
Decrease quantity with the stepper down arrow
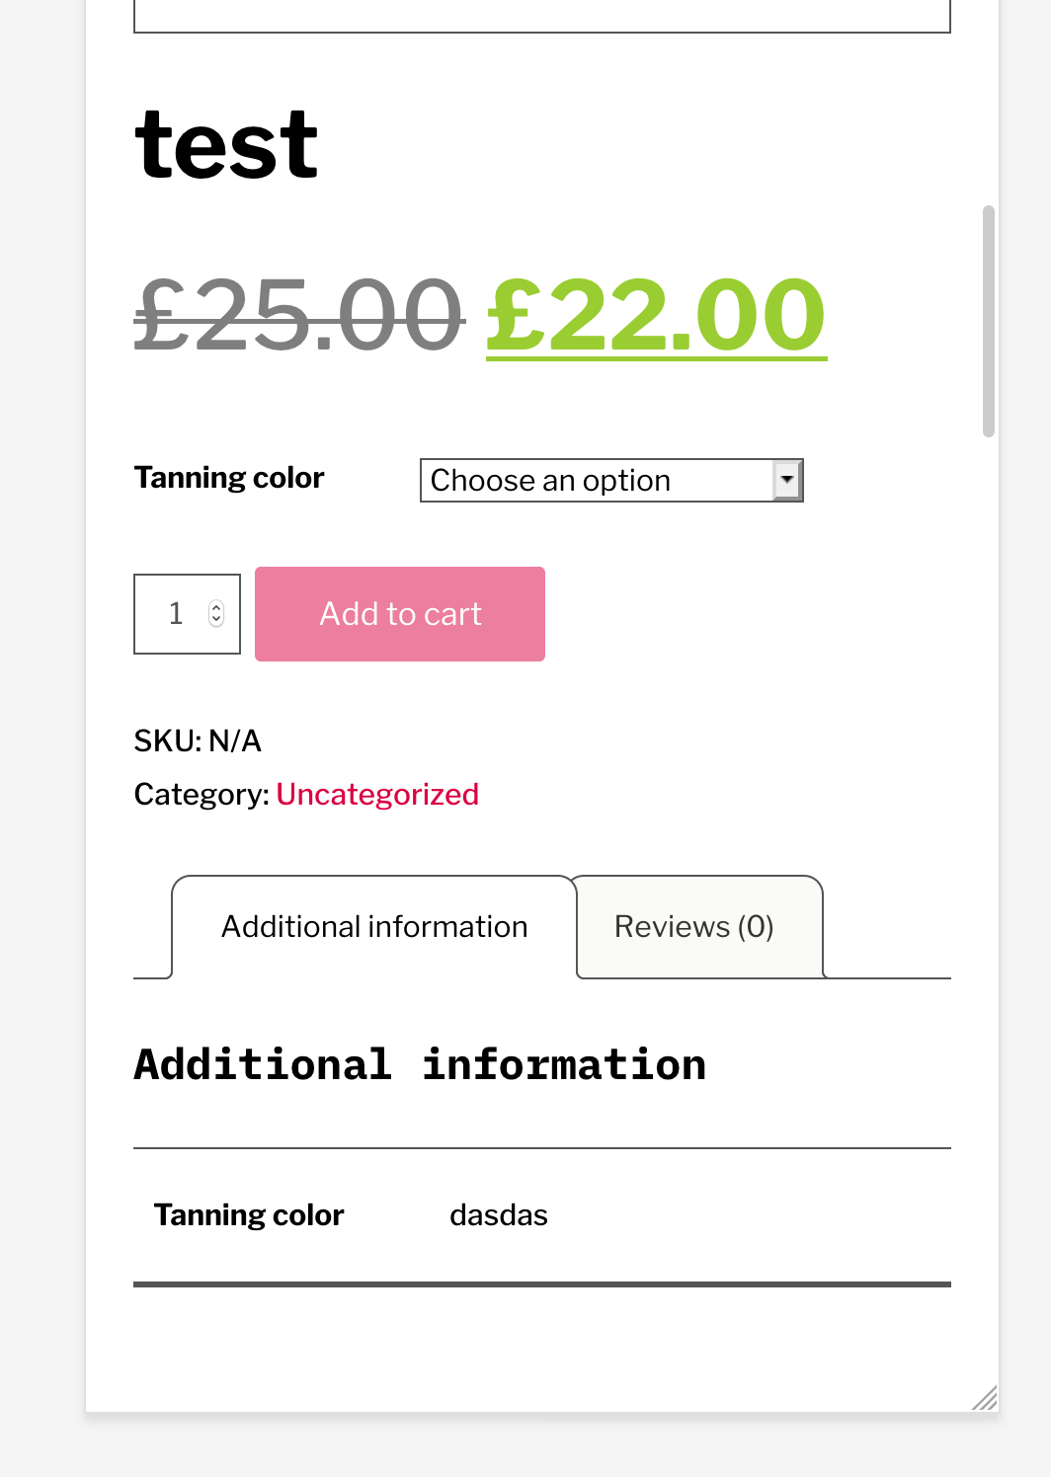(217, 621)
